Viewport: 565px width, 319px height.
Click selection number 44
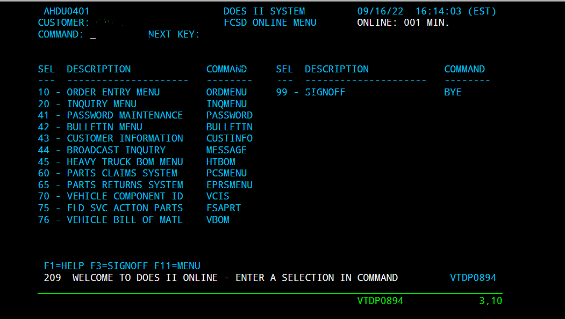(x=44, y=150)
